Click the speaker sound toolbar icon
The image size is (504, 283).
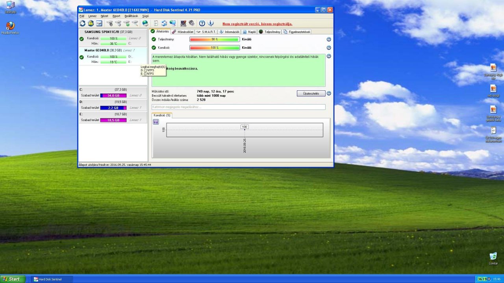191,24
